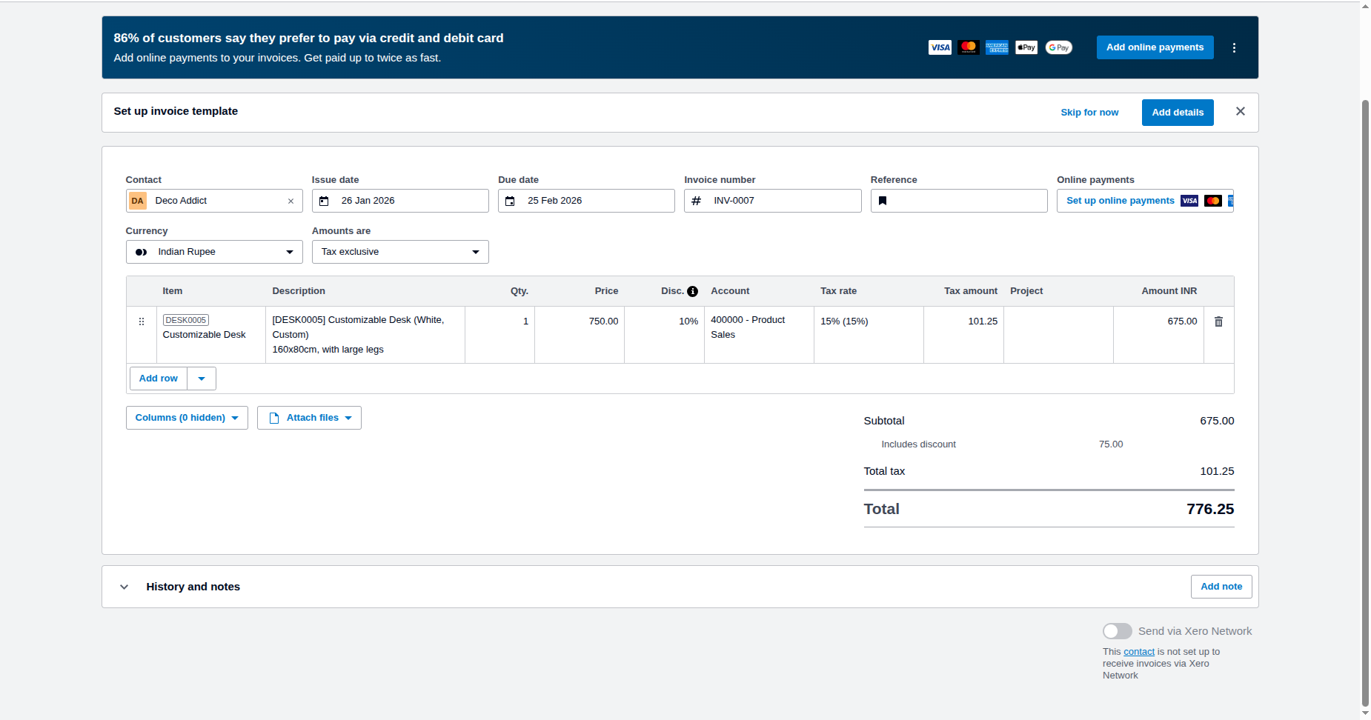
Task: Open the Due date calendar icon
Action: [x=510, y=201]
